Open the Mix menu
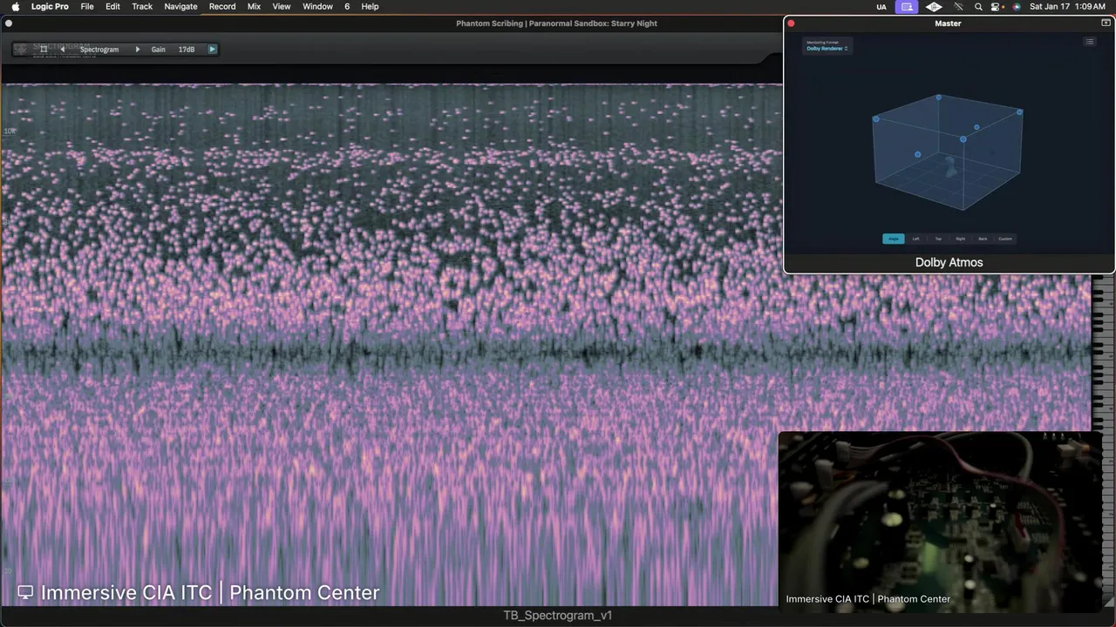Screen dimensions: 1116x627 point(254,6)
